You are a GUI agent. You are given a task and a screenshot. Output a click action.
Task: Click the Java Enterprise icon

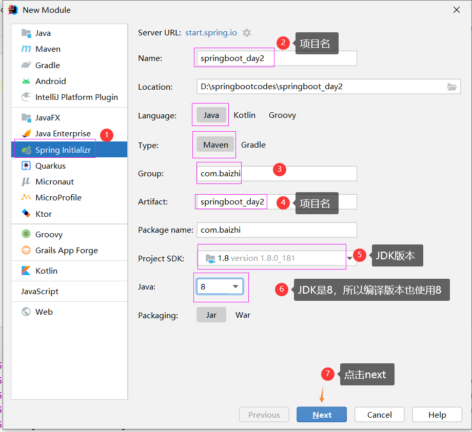(x=26, y=133)
